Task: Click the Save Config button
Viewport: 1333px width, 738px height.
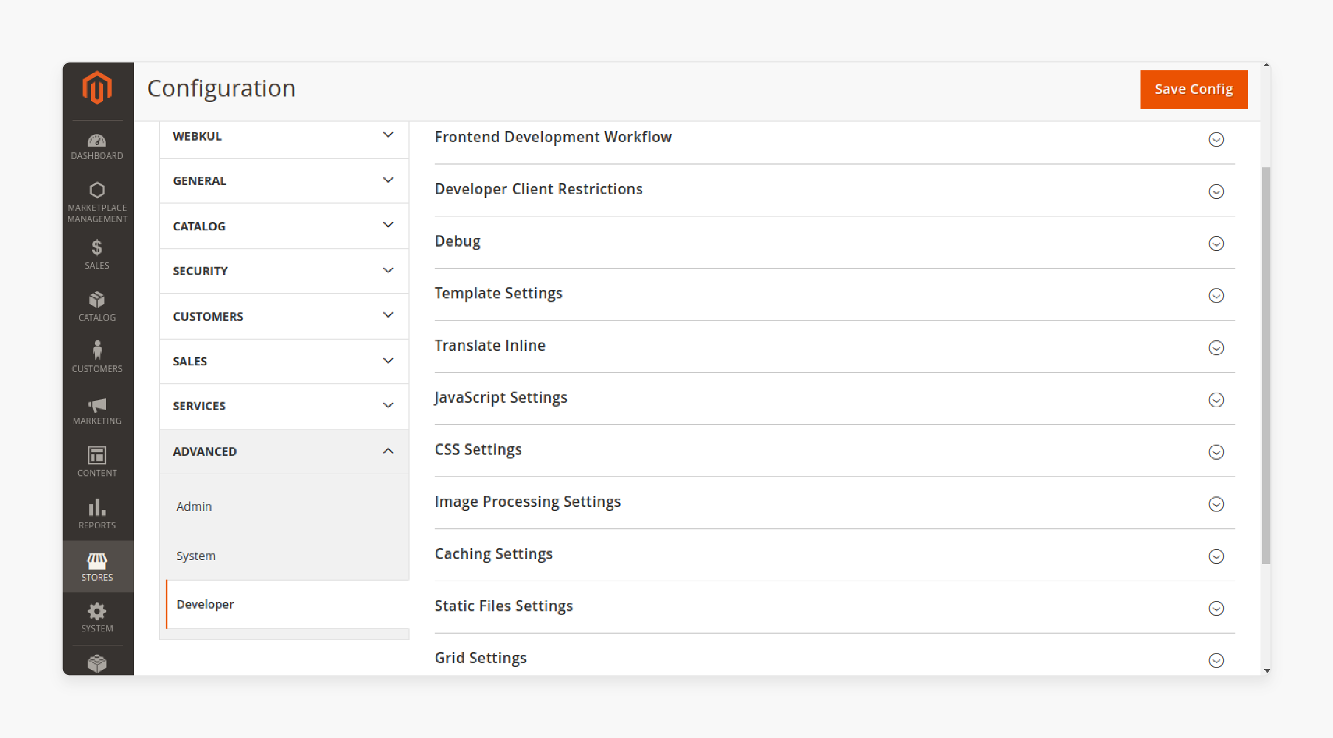Action: [x=1194, y=89]
